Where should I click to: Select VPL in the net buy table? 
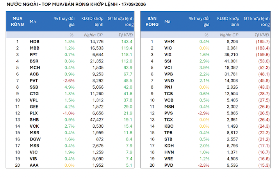click(x=34, y=100)
